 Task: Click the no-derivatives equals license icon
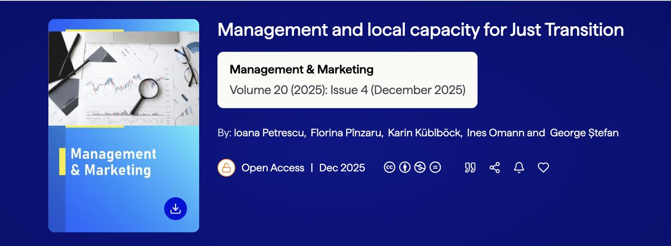pos(436,167)
